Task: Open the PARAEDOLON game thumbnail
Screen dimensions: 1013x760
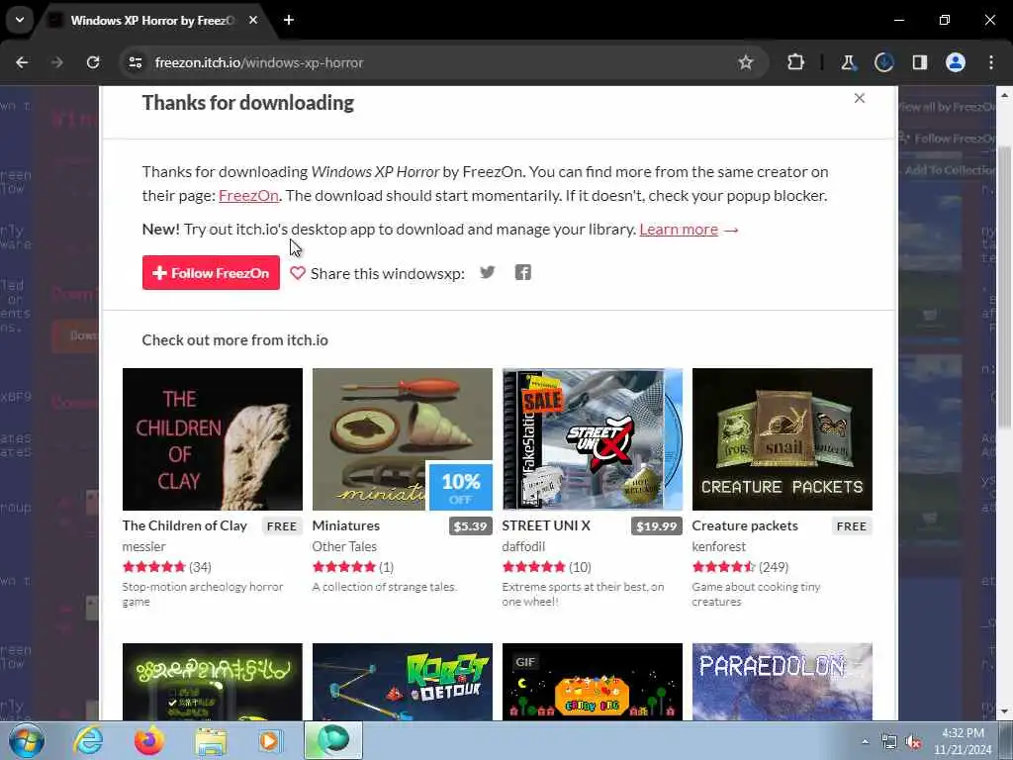Action: click(x=782, y=682)
